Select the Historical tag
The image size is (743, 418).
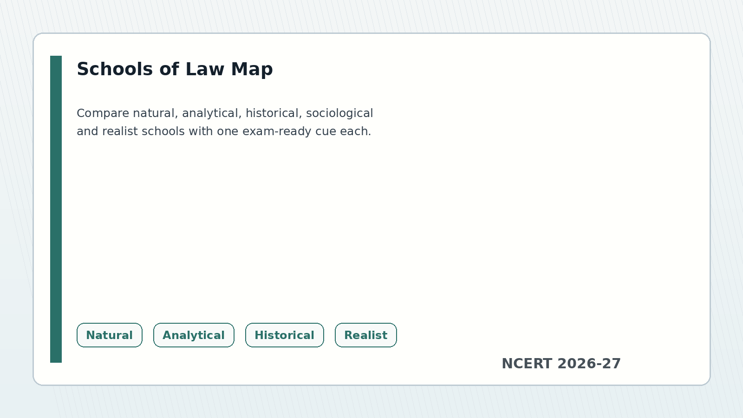coord(285,335)
